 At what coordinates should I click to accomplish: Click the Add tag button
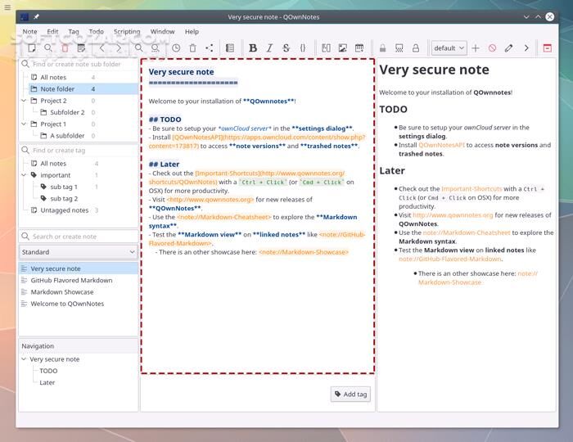tap(350, 395)
